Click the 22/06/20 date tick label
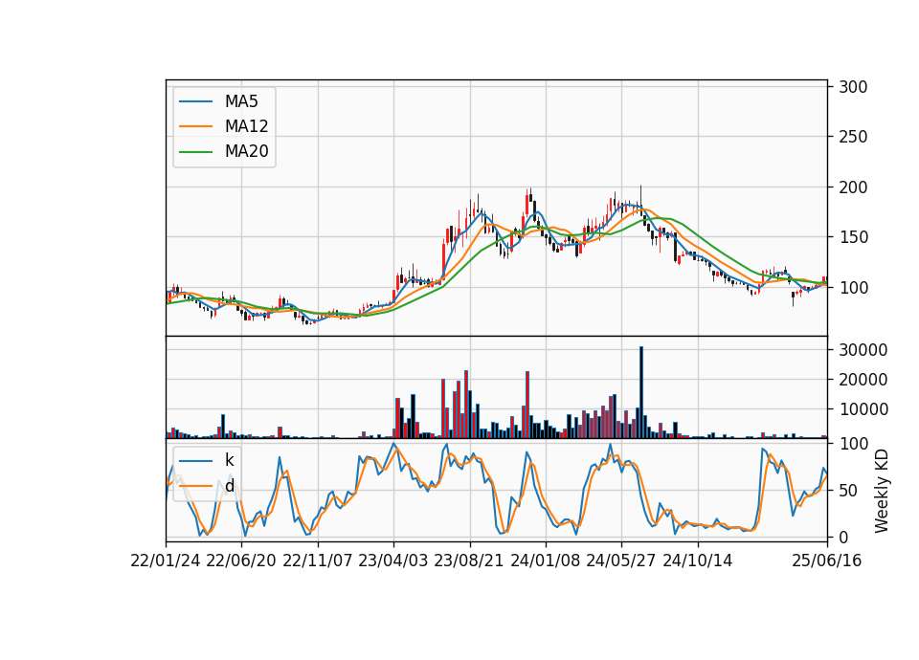The height and width of the screenshot is (660, 919). pyautogui.click(x=241, y=561)
